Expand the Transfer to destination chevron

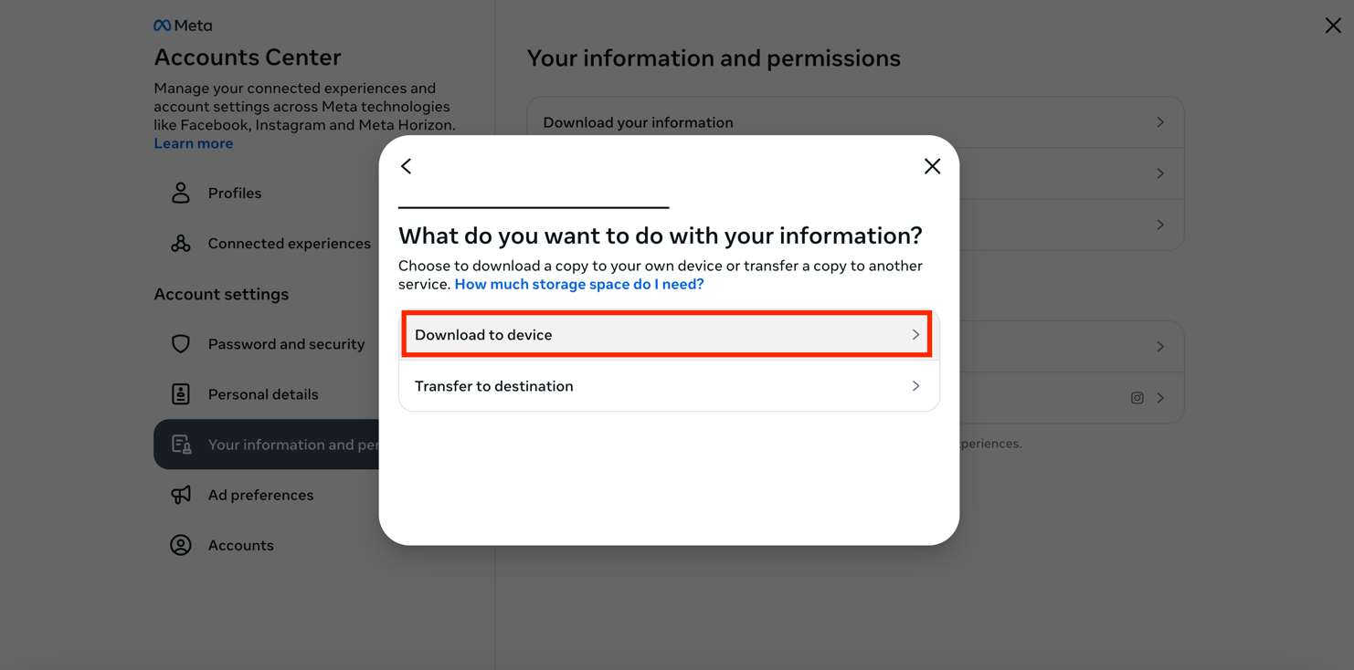pyautogui.click(x=915, y=386)
